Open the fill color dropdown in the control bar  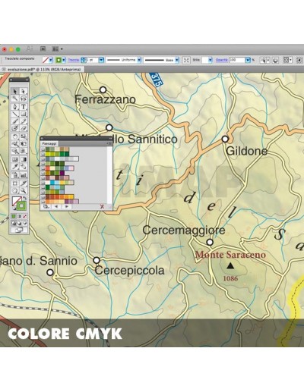[51, 60]
